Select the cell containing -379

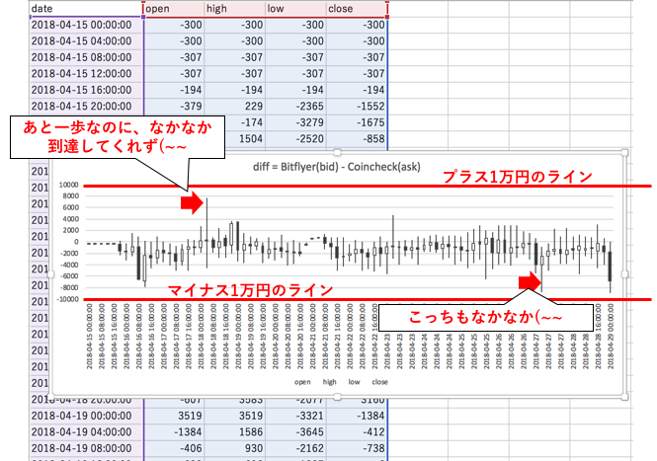pyautogui.click(x=174, y=107)
